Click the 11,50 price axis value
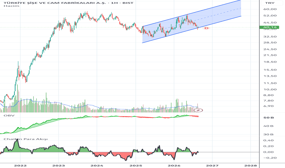This screenshot has width=285, height=168. tap(270, 83)
